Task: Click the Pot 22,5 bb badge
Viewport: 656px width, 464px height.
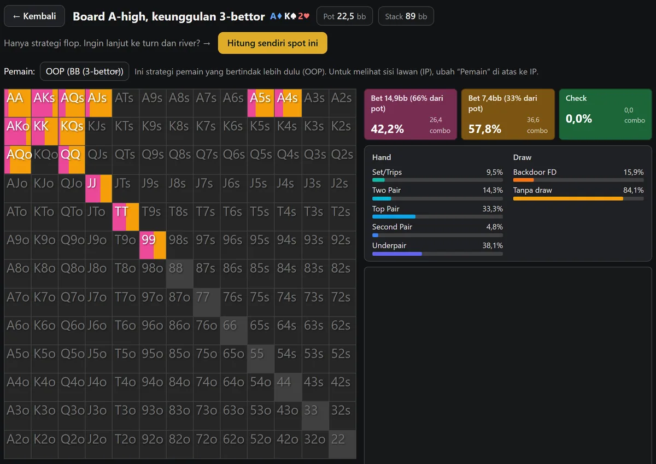Action: tap(344, 16)
